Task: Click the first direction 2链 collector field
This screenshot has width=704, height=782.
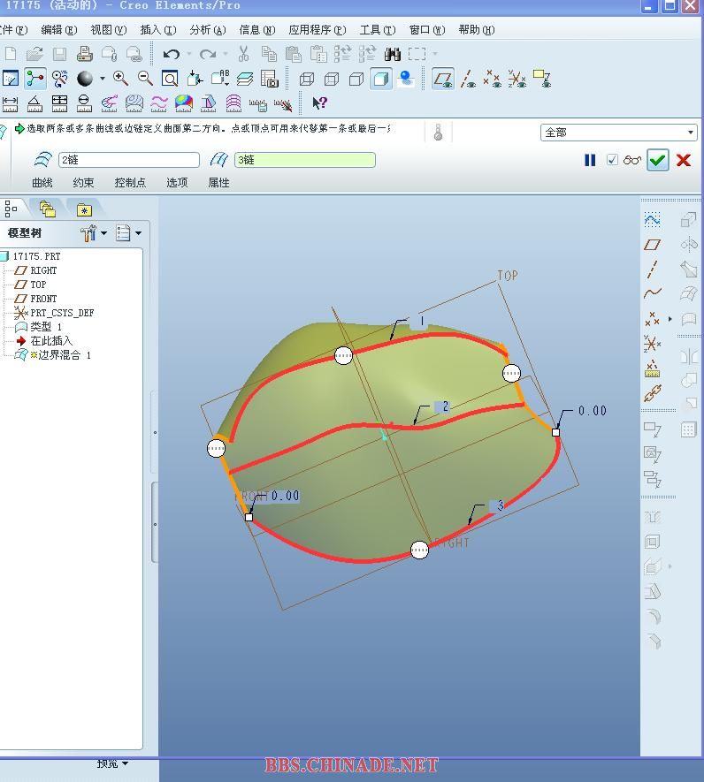Action: [129, 160]
